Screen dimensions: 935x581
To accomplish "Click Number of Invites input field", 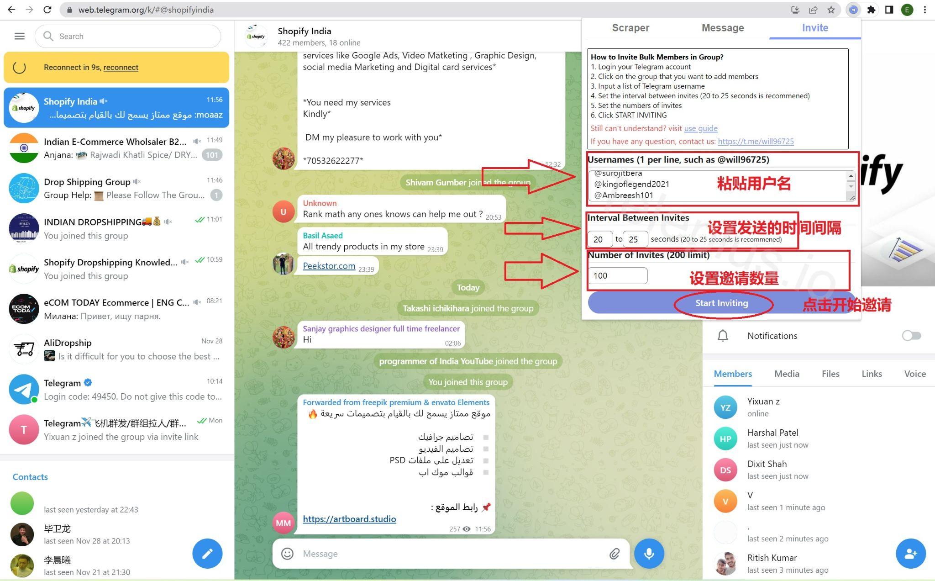I will 617,275.
